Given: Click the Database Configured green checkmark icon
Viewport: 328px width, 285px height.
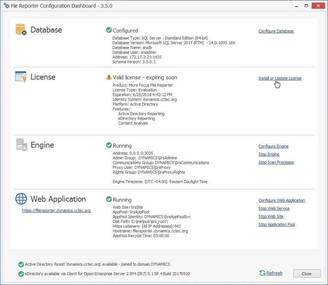Looking at the screenshot, I should [x=109, y=30].
